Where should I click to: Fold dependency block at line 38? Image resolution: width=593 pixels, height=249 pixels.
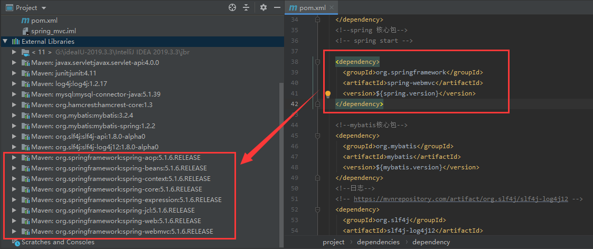[x=318, y=62]
